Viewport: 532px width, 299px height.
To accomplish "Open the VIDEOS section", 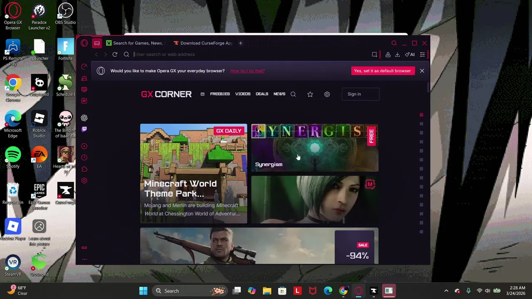I will coord(243,94).
